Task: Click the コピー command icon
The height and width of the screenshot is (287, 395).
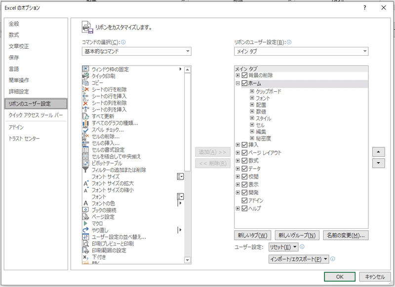Action: (x=85, y=82)
